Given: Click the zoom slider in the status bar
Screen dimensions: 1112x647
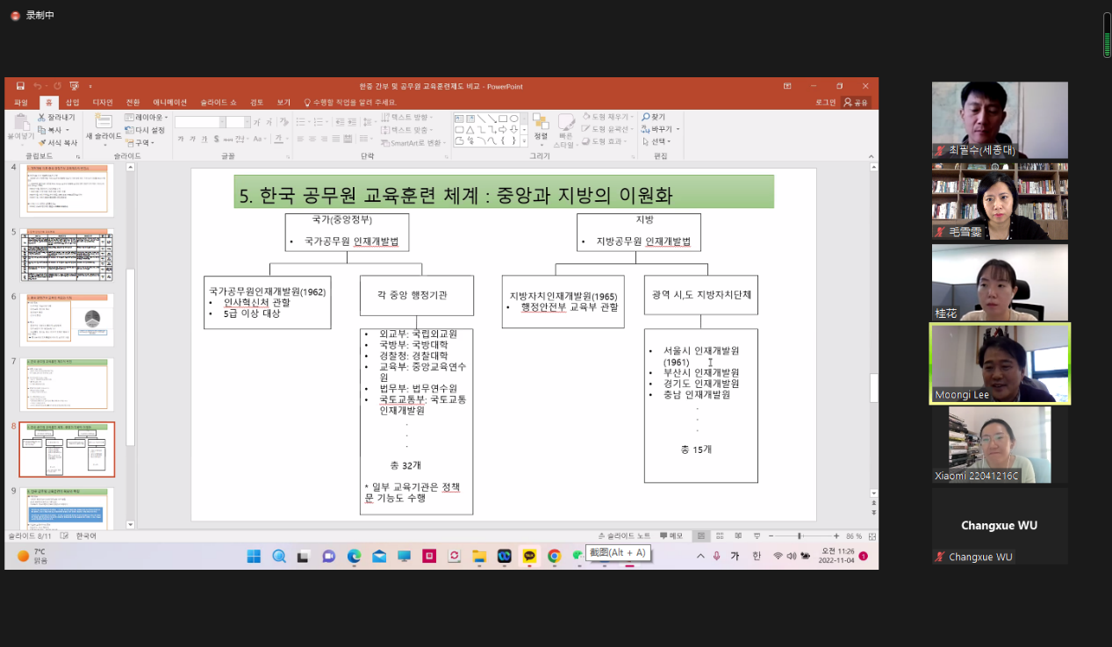Looking at the screenshot, I should point(800,536).
